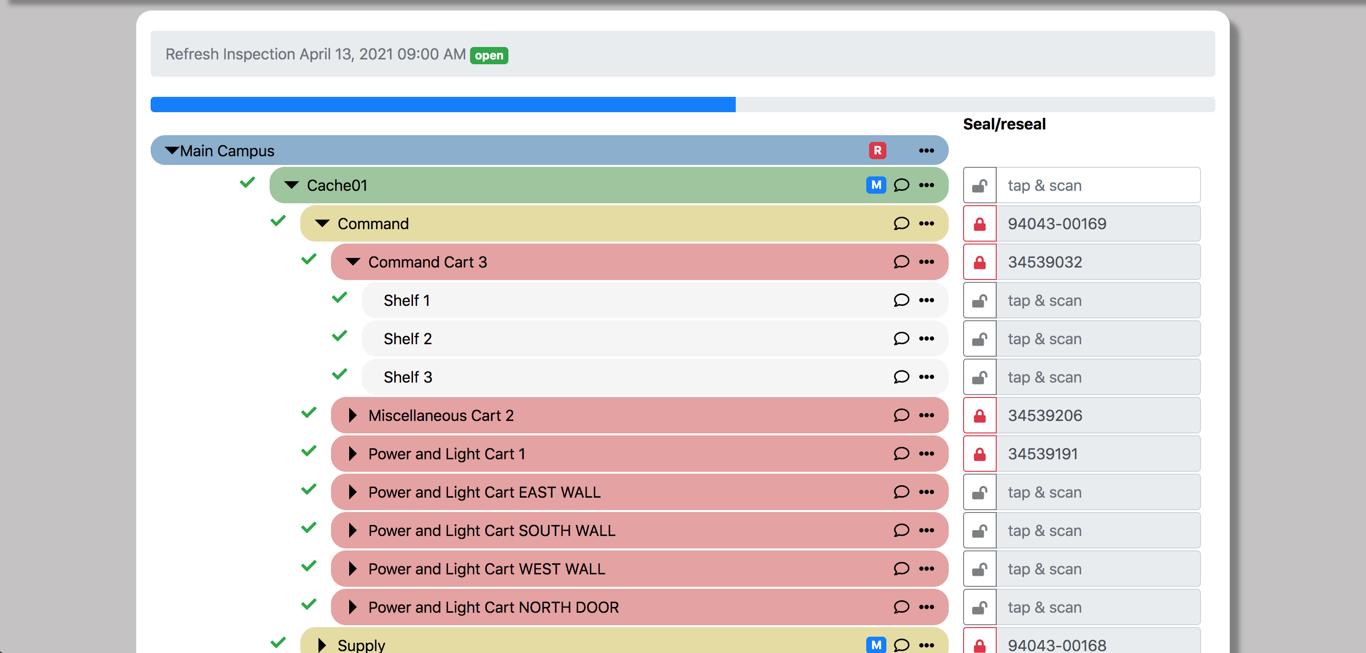Click the red lock for seal 34539032
Screen dimensions: 1366x653
tap(979, 262)
